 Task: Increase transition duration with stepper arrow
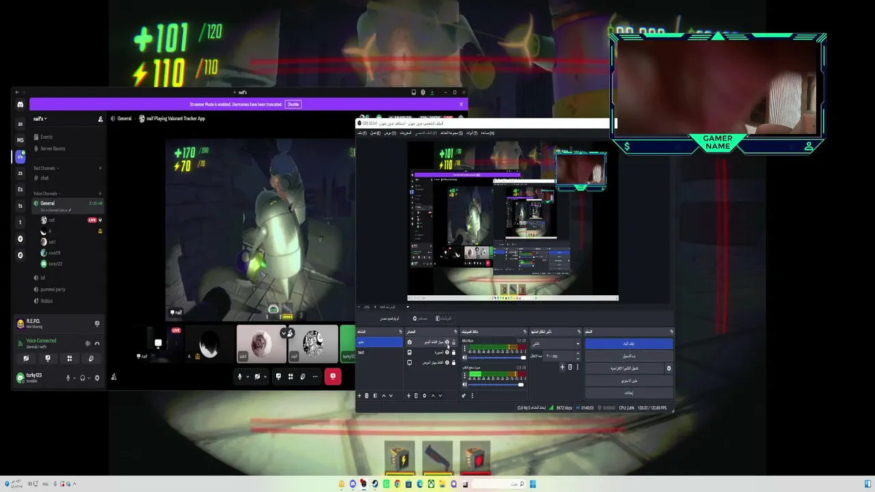578,354
